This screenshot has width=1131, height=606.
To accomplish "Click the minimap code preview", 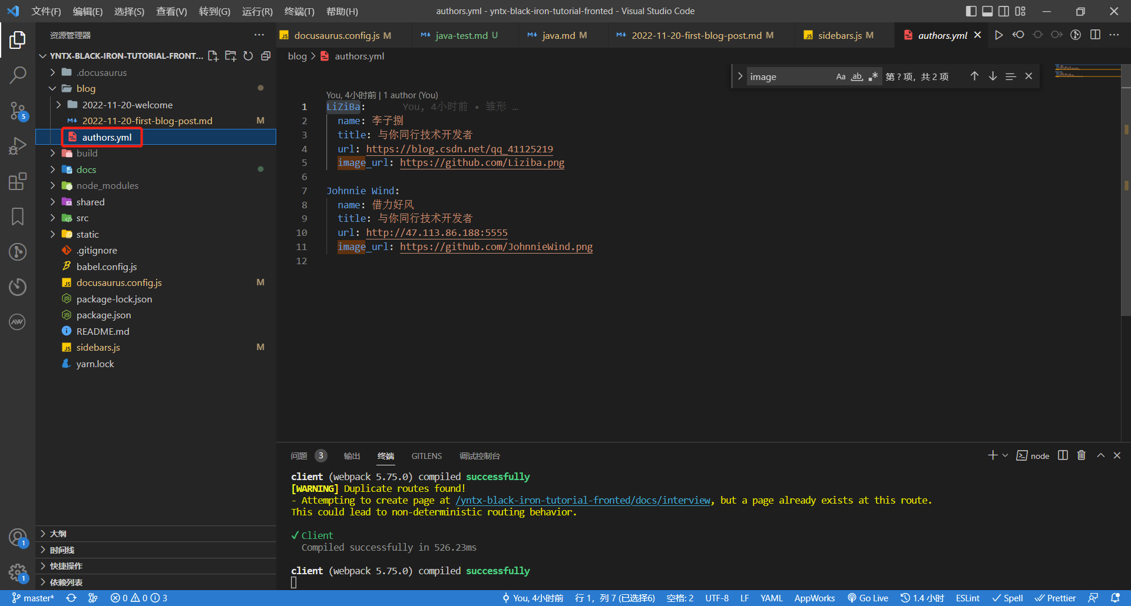I will point(1087,71).
